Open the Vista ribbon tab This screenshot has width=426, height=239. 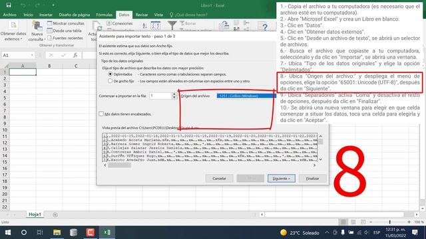(x=158, y=15)
